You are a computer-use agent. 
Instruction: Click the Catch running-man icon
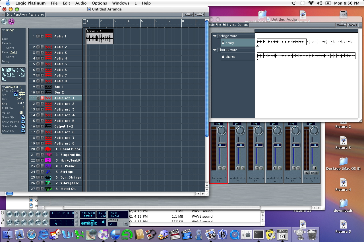click(4, 22)
